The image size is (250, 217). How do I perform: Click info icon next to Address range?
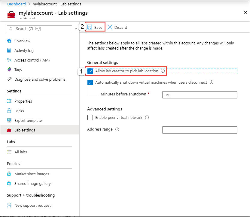tap(117, 129)
